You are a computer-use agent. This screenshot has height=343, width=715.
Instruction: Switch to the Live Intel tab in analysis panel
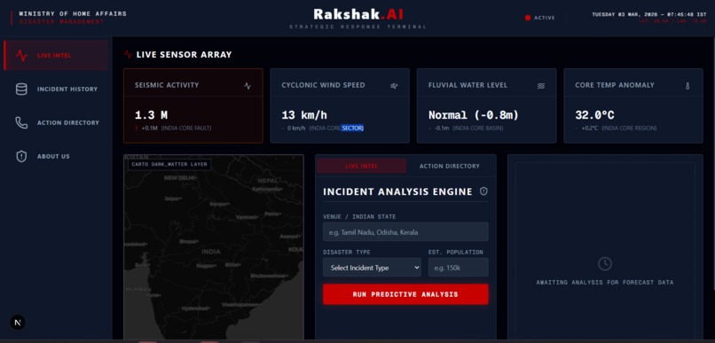(x=362, y=166)
